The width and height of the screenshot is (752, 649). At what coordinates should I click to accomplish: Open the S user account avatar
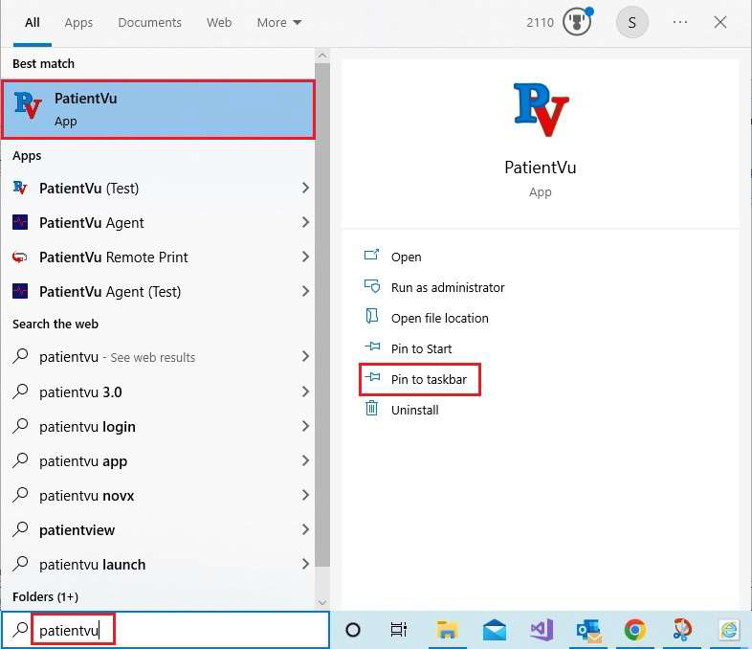[632, 22]
